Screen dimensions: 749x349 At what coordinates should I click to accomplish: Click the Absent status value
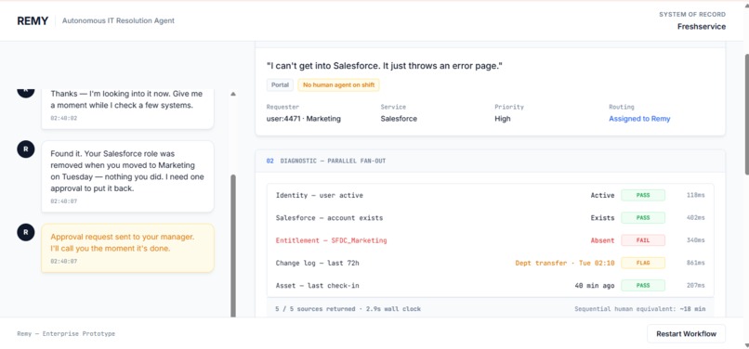[602, 240]
